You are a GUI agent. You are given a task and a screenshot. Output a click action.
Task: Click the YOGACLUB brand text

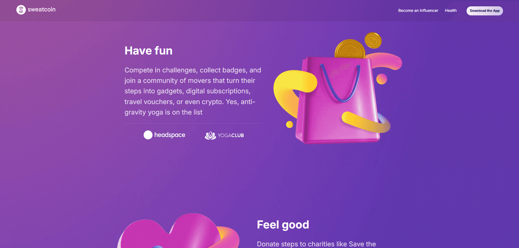(231, 135)
